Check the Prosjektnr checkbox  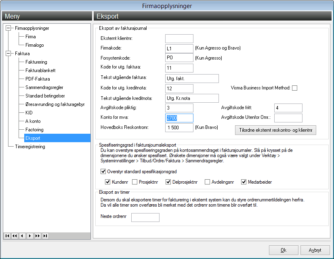tap(134, 182)
